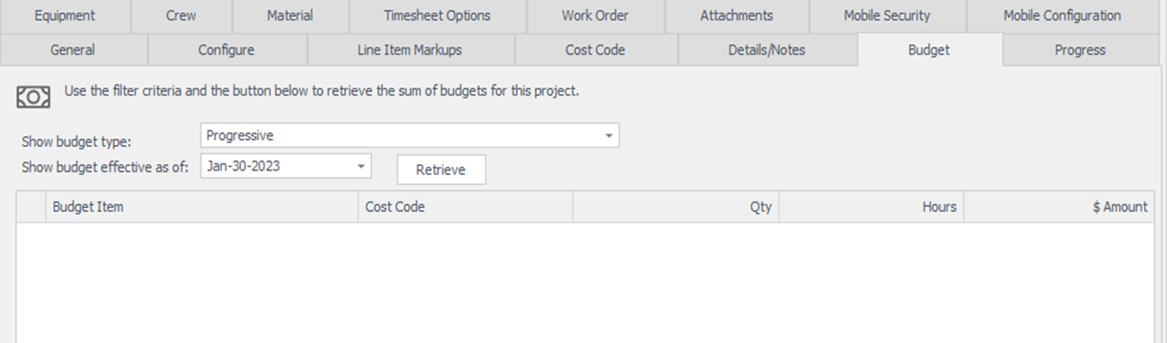Open the Mobile Configuration tab
Viewport: 1167px width, 343px height.
1062,16
